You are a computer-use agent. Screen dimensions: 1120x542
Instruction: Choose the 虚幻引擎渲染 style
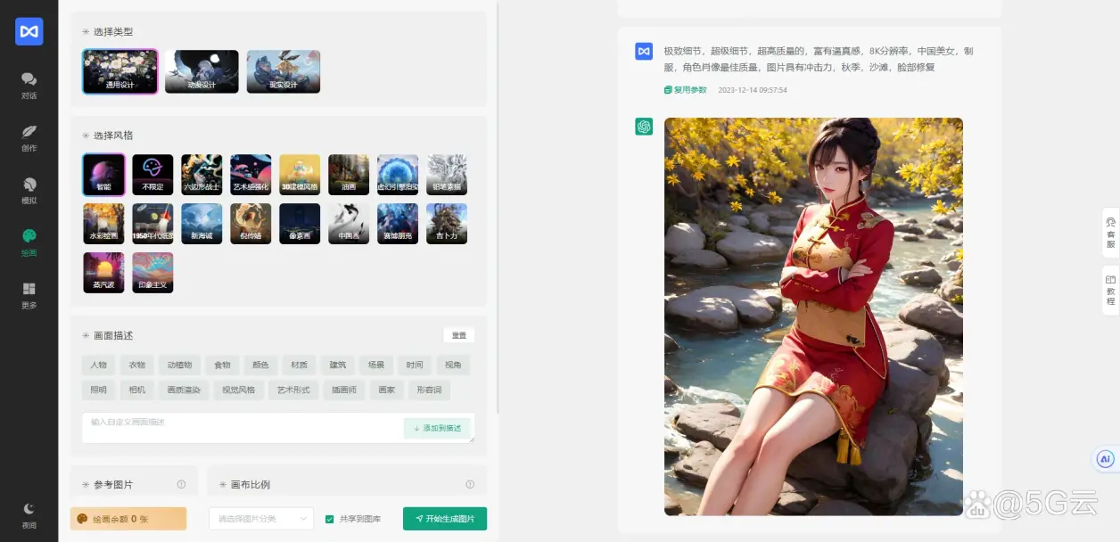398,175
